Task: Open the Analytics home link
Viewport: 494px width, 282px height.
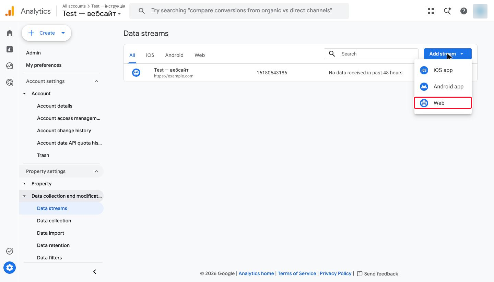Action: 256,273
